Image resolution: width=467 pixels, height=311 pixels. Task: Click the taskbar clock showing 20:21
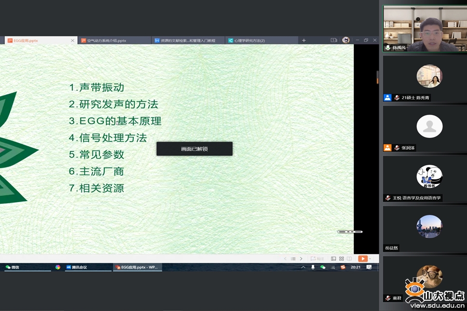point(356,267)
